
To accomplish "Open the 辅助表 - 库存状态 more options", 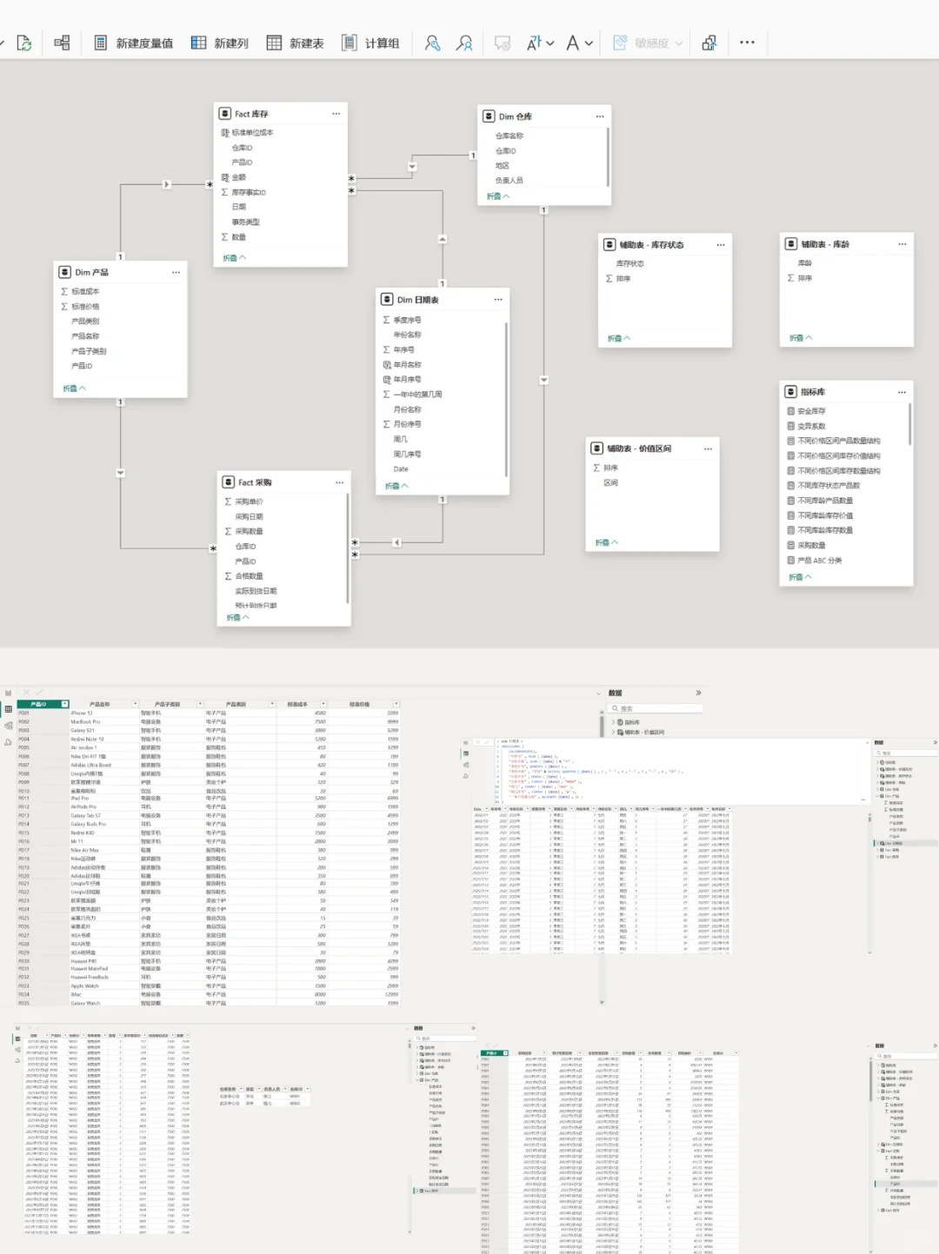I will click(x=720, y=245).
